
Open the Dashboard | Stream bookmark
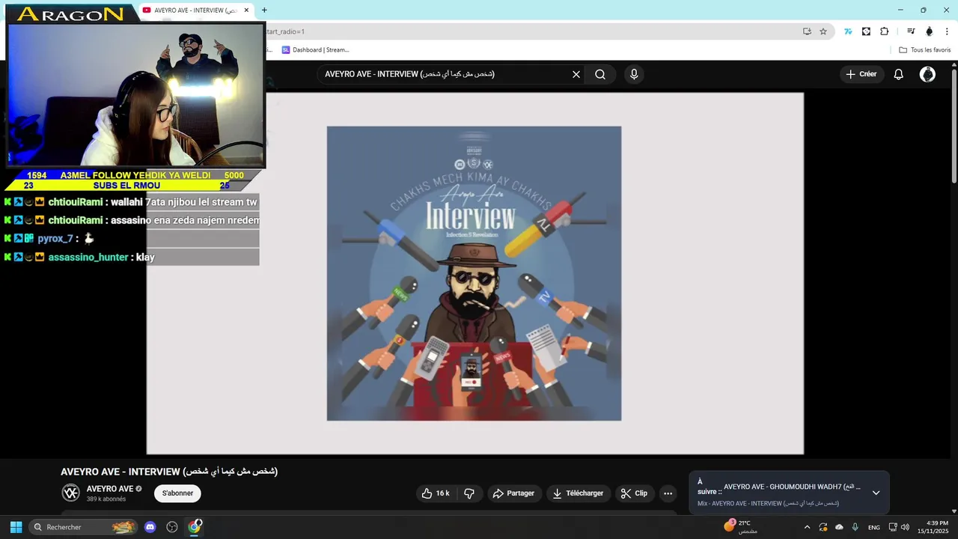[316, 50]
